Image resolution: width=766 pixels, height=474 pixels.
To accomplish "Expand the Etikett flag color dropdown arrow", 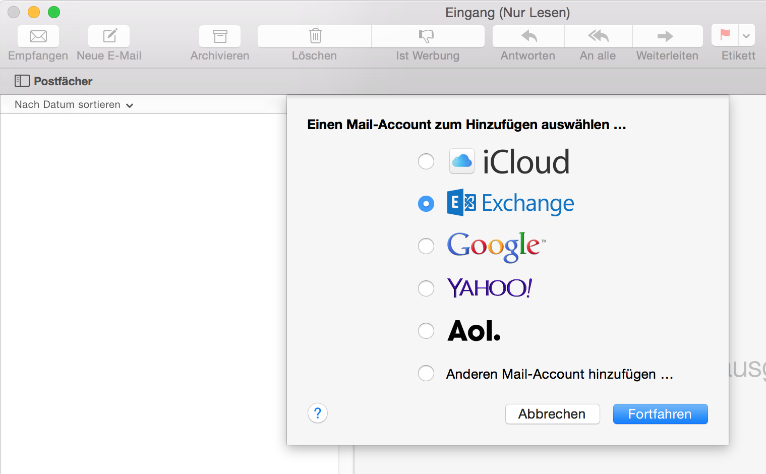I will click(x=747, y=35).
